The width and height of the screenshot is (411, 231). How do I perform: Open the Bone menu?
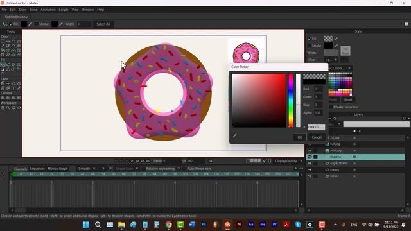[x=33, y=10]
